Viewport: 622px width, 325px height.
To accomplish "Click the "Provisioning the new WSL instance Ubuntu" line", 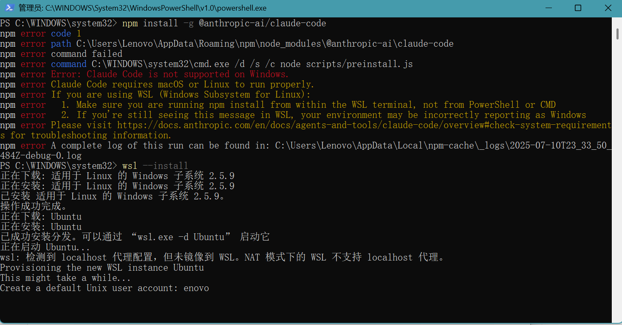I will pos(102,268).
